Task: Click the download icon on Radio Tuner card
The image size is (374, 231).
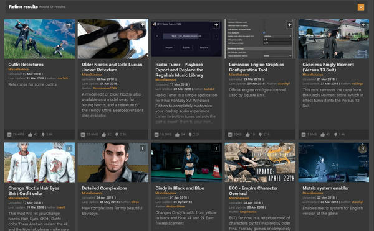Action: (190, 135)
